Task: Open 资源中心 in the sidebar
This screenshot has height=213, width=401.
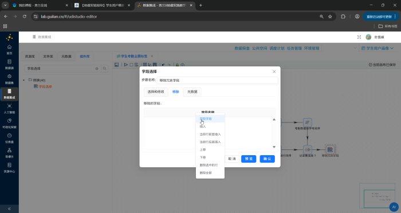Action: click(x=9, y=168)
